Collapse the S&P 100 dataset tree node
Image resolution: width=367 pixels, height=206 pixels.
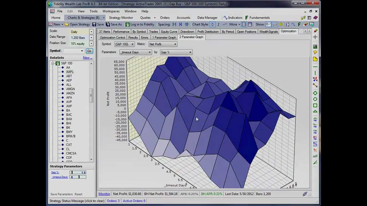pos(53,64)
